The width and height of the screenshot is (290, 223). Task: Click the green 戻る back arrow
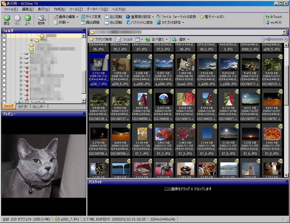pyautogui.click(x=7, y=18)
